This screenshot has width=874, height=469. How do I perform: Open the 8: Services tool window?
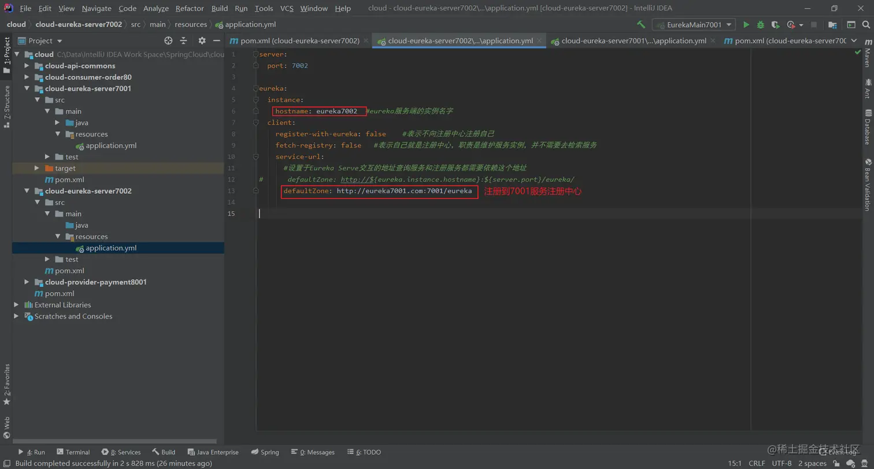pyautogui.click(x=121, y=452)
